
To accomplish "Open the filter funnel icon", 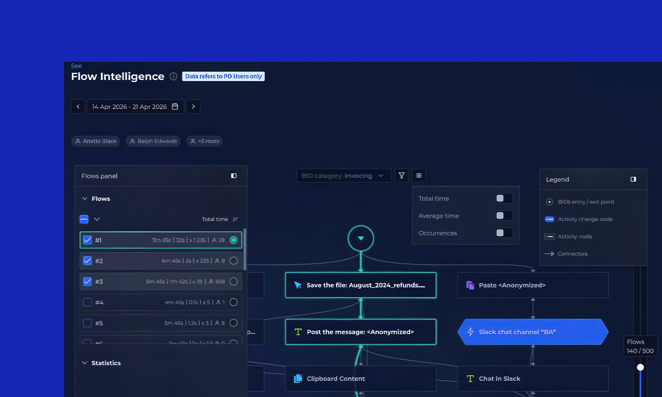I will tap(402, 176).
